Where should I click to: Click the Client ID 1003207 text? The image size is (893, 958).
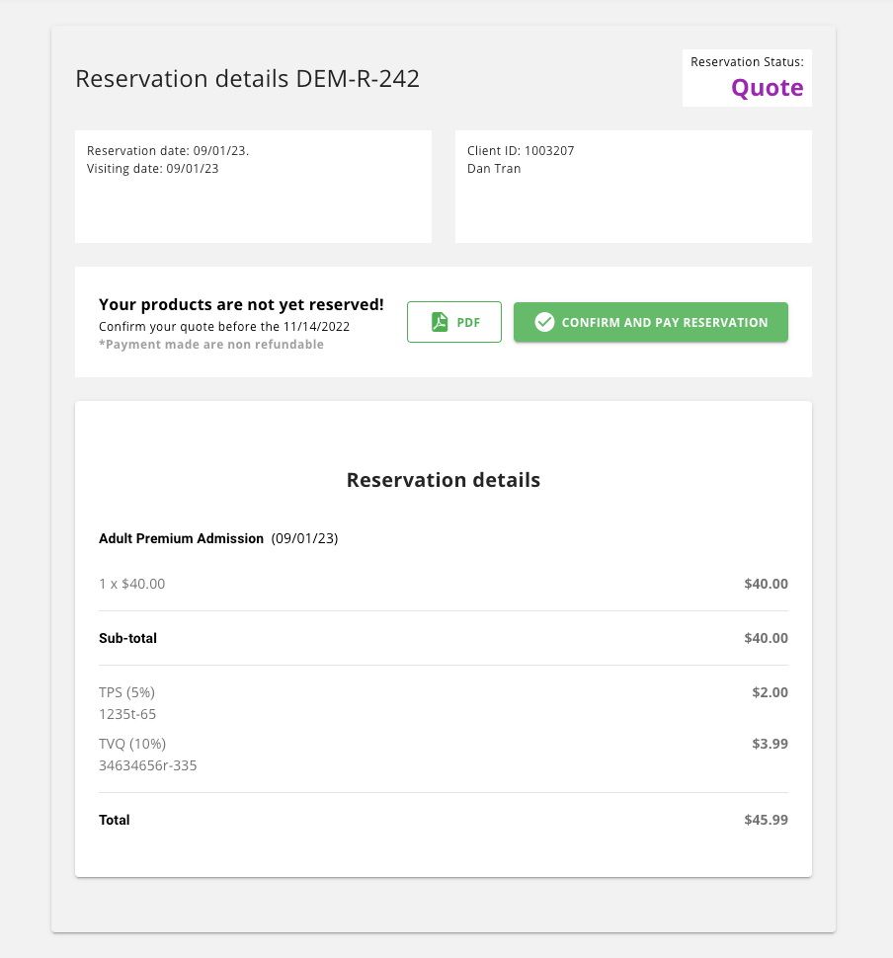click(x=521, y=151)
